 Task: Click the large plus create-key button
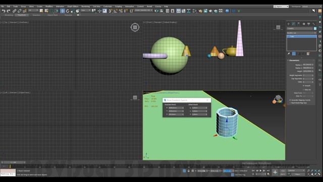[275, 172]
